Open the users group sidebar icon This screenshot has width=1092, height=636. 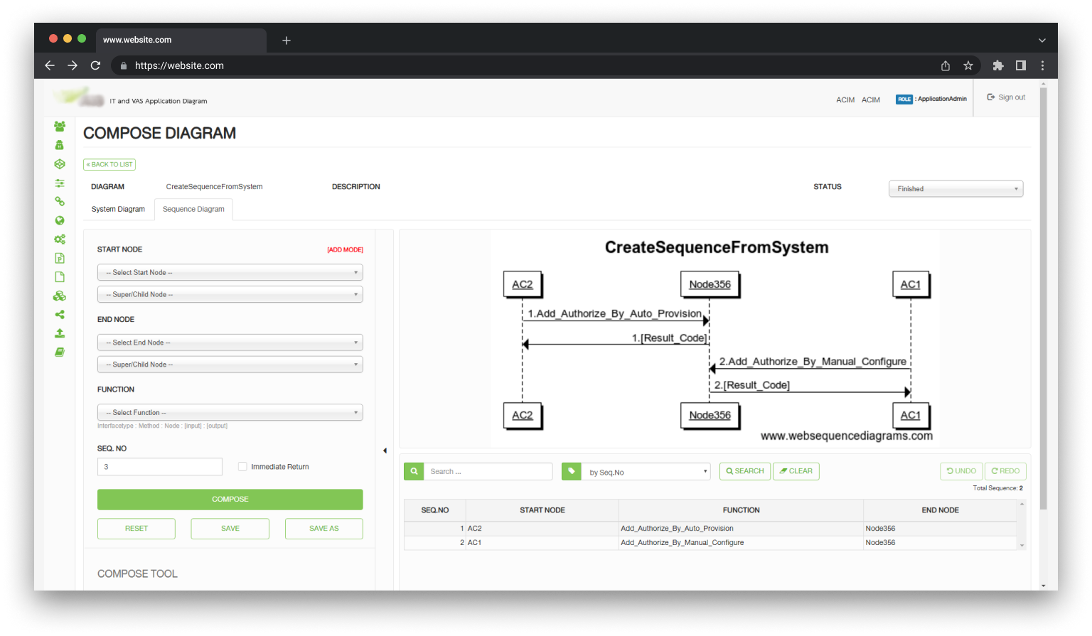[x=60, y=126]
